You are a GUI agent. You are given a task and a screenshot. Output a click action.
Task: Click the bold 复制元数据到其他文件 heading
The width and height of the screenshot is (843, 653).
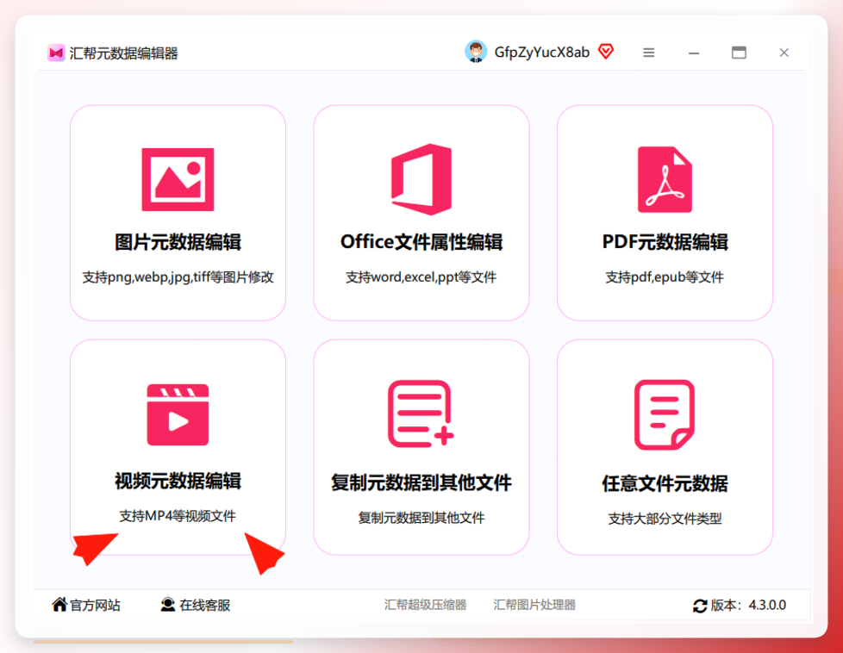[421, 482]
